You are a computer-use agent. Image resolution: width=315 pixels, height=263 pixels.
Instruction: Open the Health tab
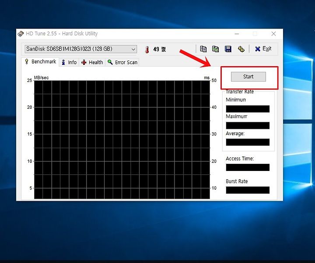coord(92,62)
